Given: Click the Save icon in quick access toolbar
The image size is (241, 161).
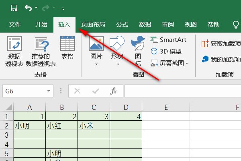Looking at the screenshot, I should (x=14, y=8).
